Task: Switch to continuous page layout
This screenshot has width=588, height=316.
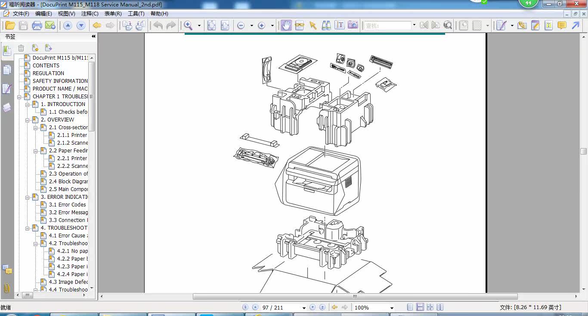Action: (420, 307)
